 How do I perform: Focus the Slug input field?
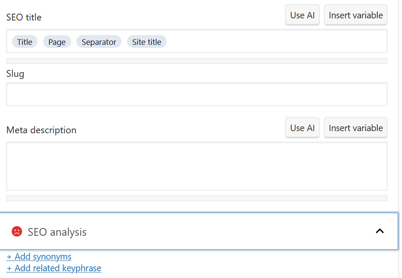point(197,94)
